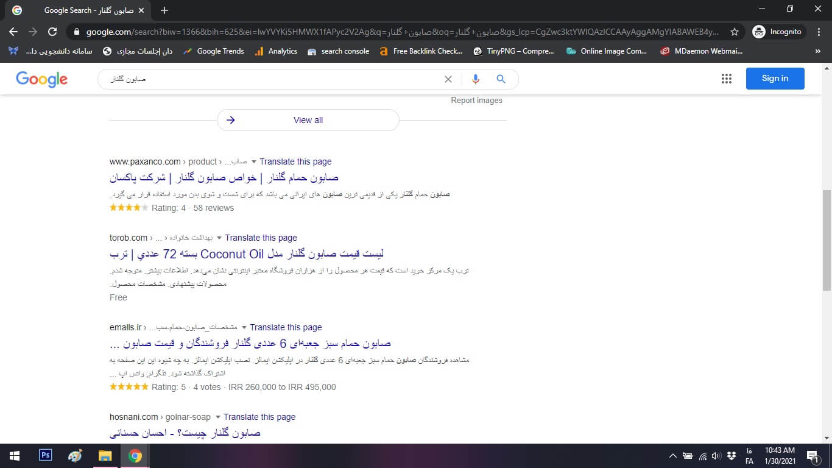This screenshot has width=832, height=468.
Task: Open the hosnani.com result title link
Action: pos(185,433)
